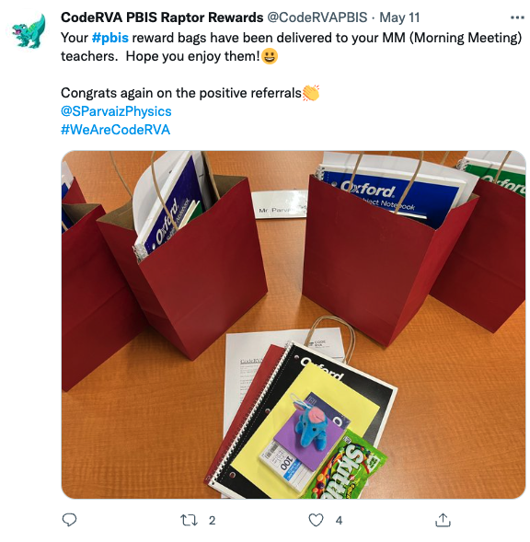
Task: Click the raptor dinosaur profile avatar
Action: tap(29, 30)
